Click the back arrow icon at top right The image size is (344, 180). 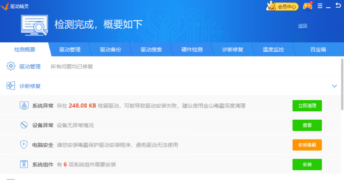pyautogui.click(x=338, y=5)
